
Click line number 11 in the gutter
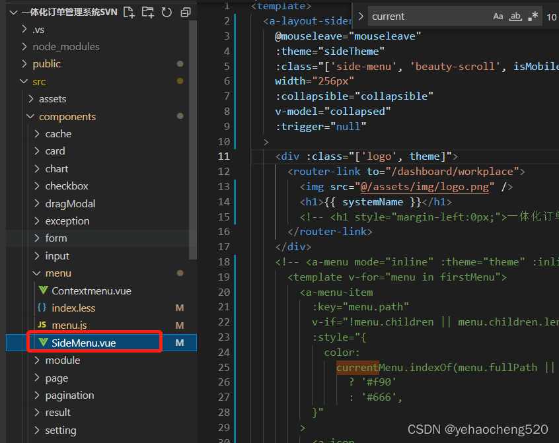(224, 156)
